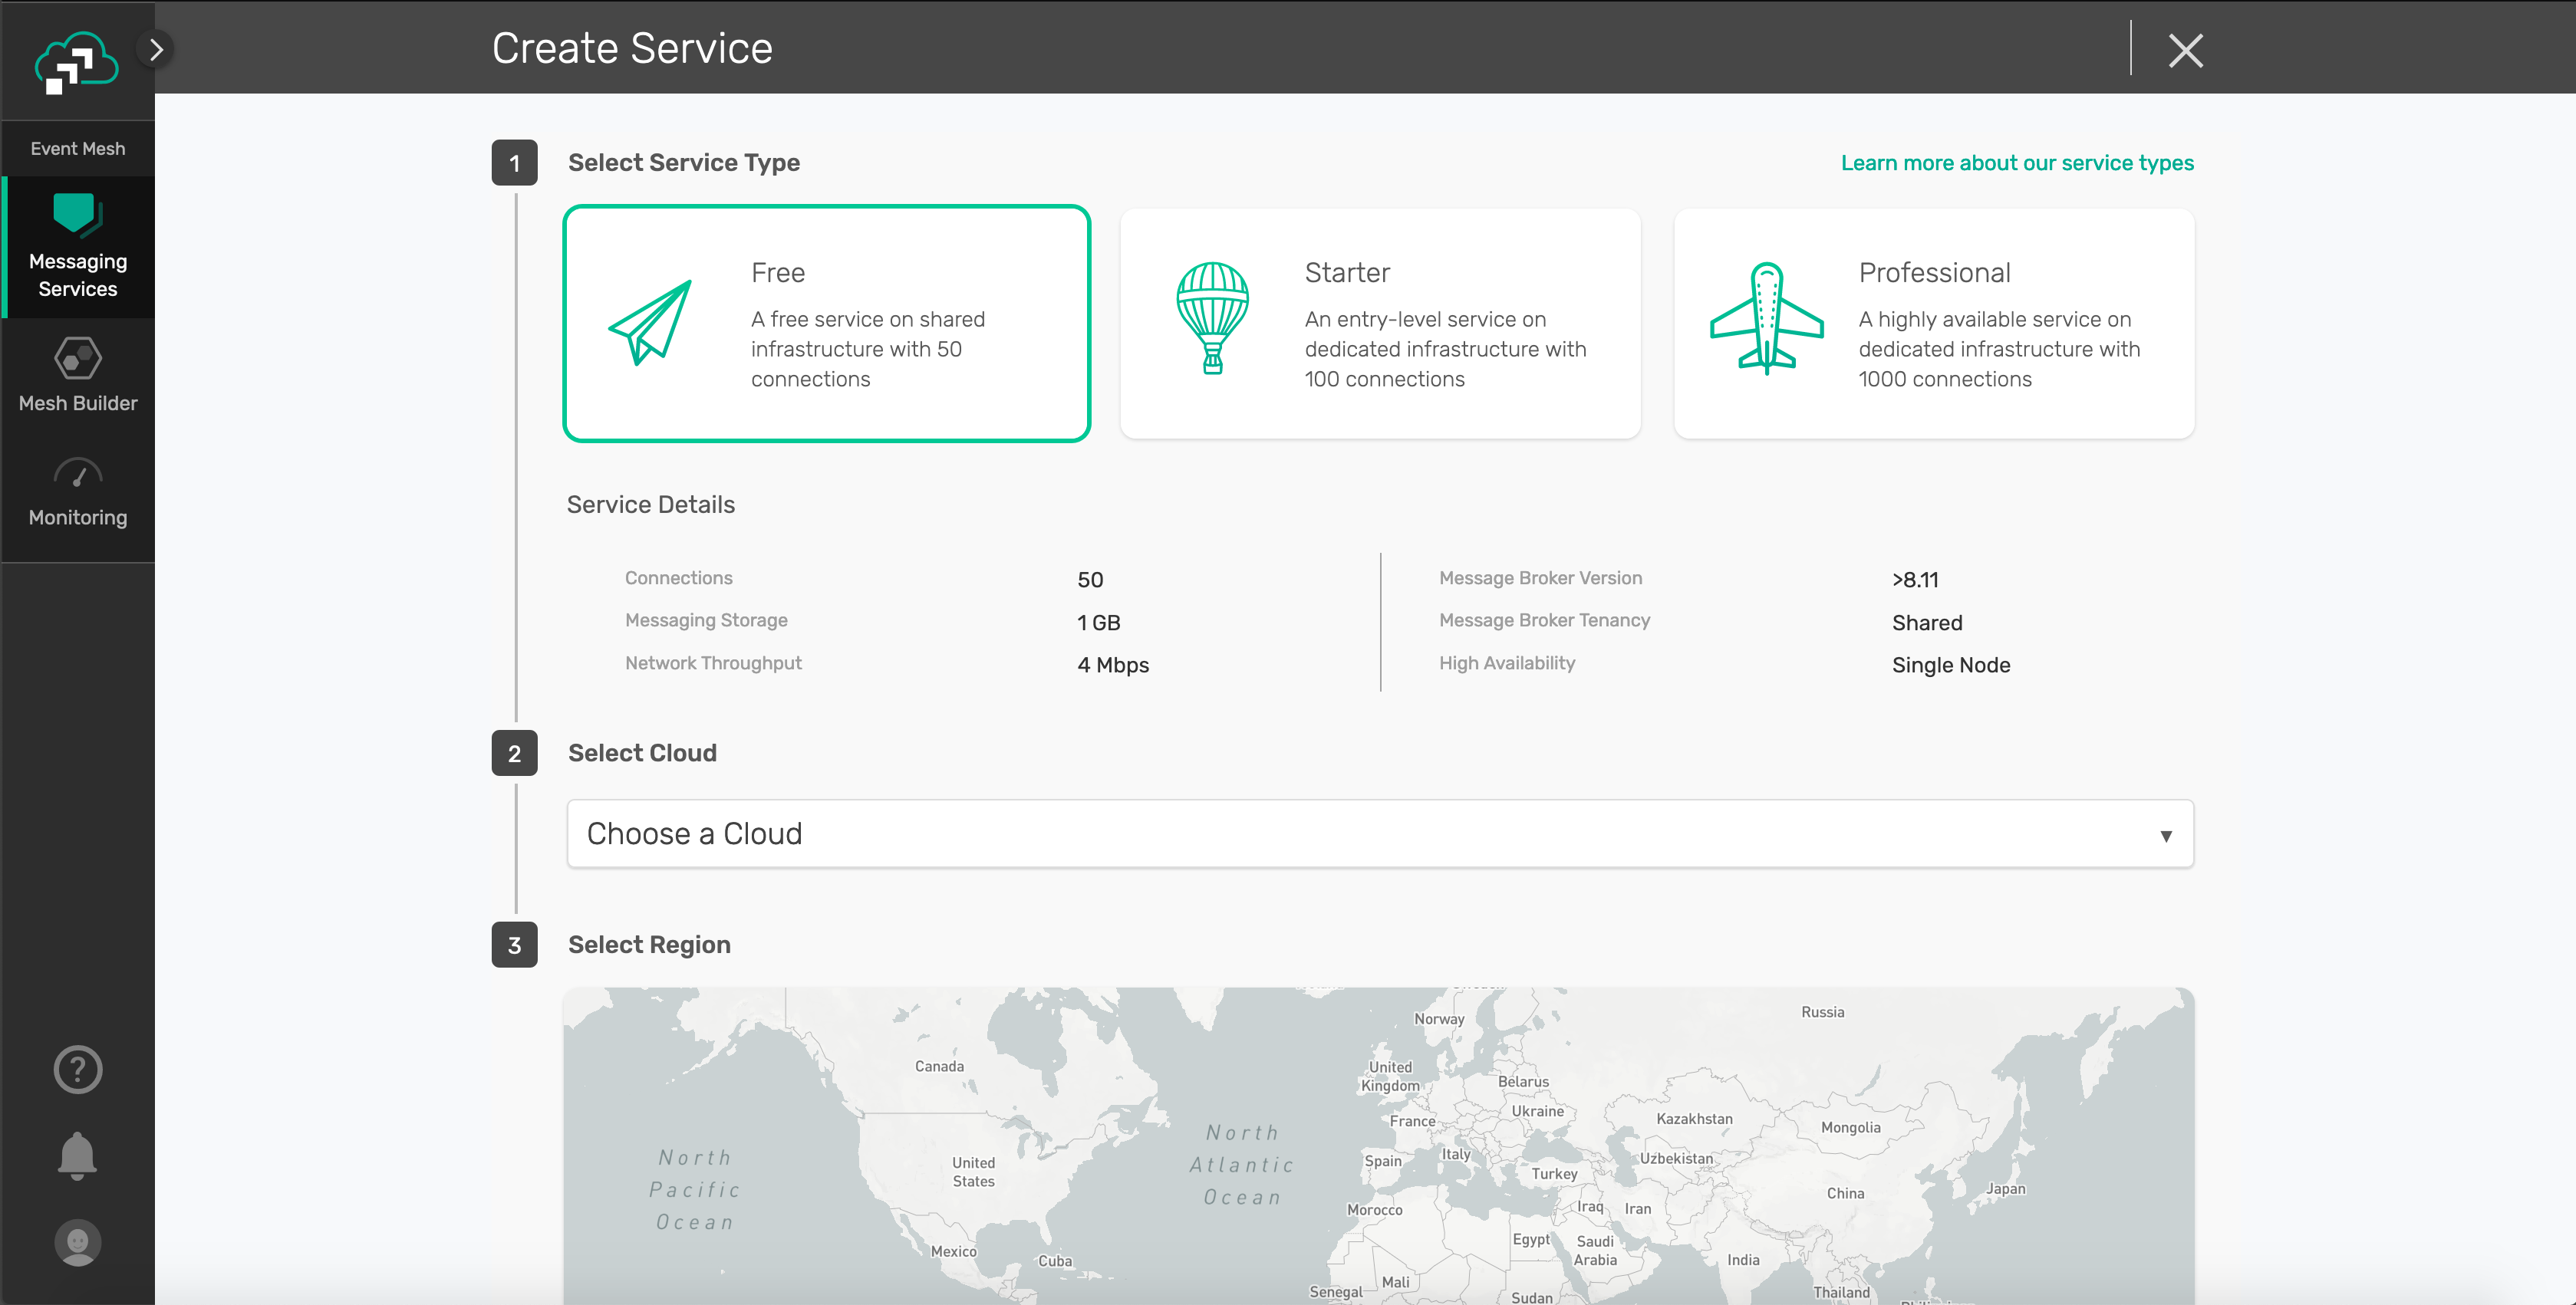
Task: Select the Starter service type
Action: click(x=1380, y=324)
